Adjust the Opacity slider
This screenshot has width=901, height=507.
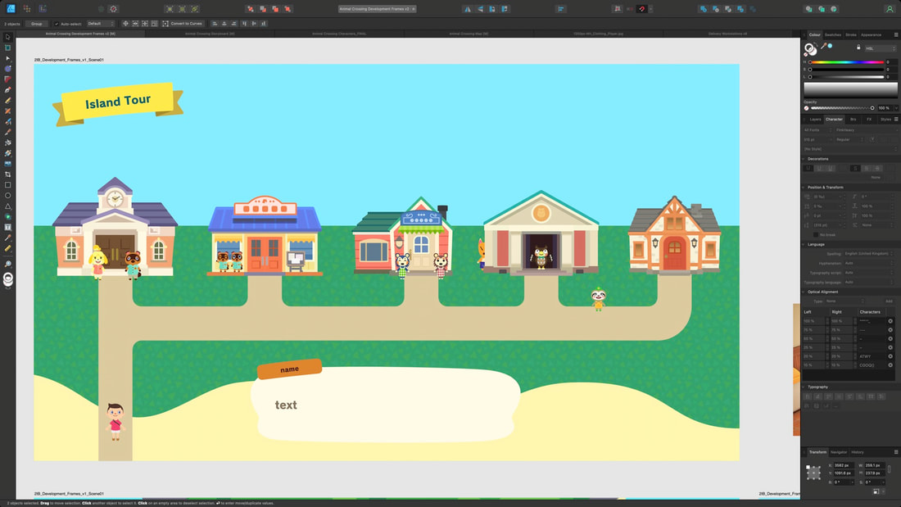[x=841, y=108]
